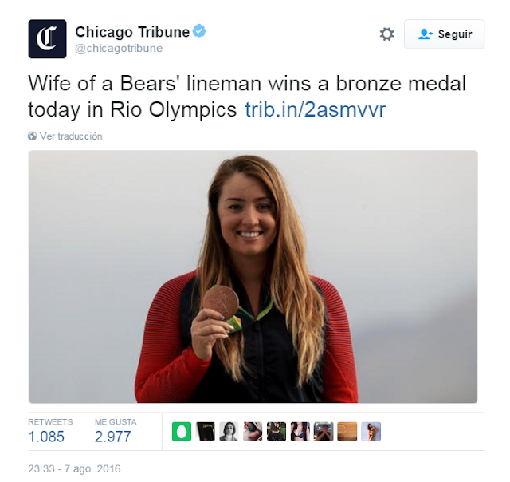Click the globe icon beside Ver traducción
Screen dimensions: 510x482
click(x=32, y=136)
